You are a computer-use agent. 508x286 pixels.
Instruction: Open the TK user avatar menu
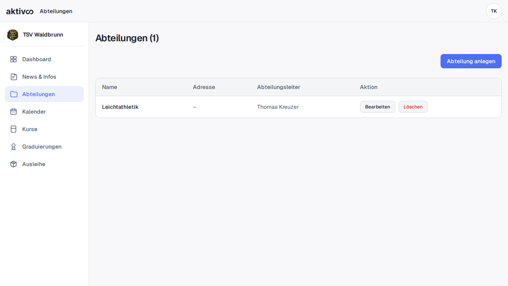494,11
